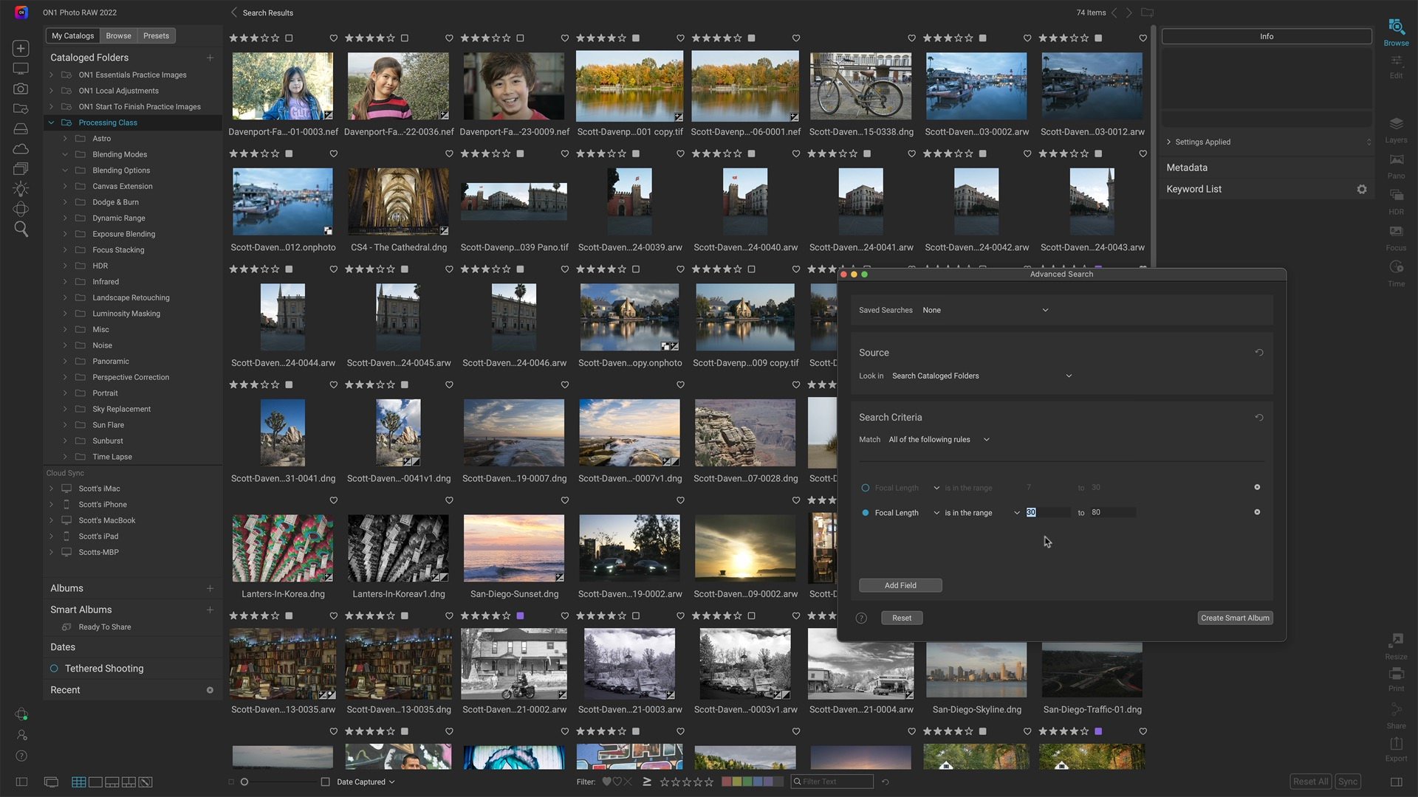The image size is (1418, 797).
Task: Switch to map view mode icon
Action: point(145,782)
